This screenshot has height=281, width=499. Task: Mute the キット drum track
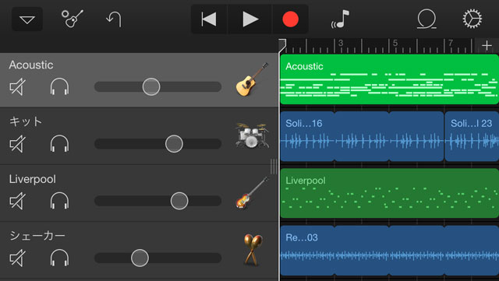[x=17, y=144]
